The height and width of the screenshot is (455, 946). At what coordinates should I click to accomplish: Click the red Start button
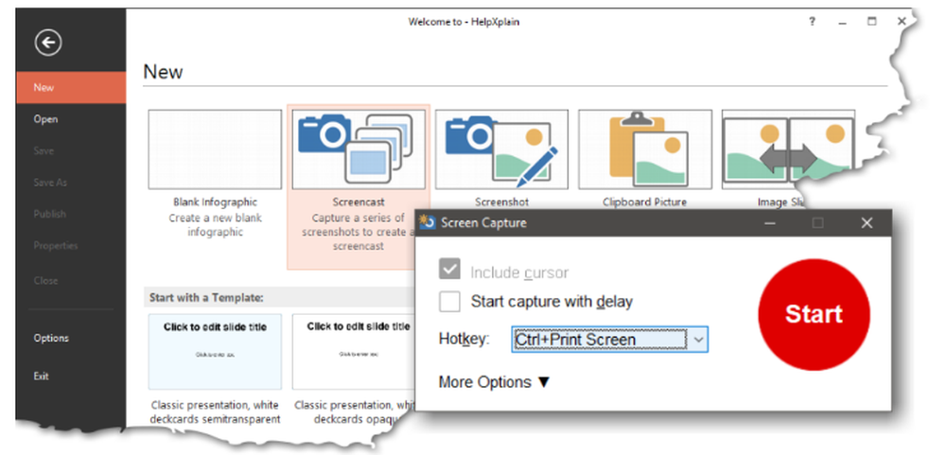[x=814, y=314]
